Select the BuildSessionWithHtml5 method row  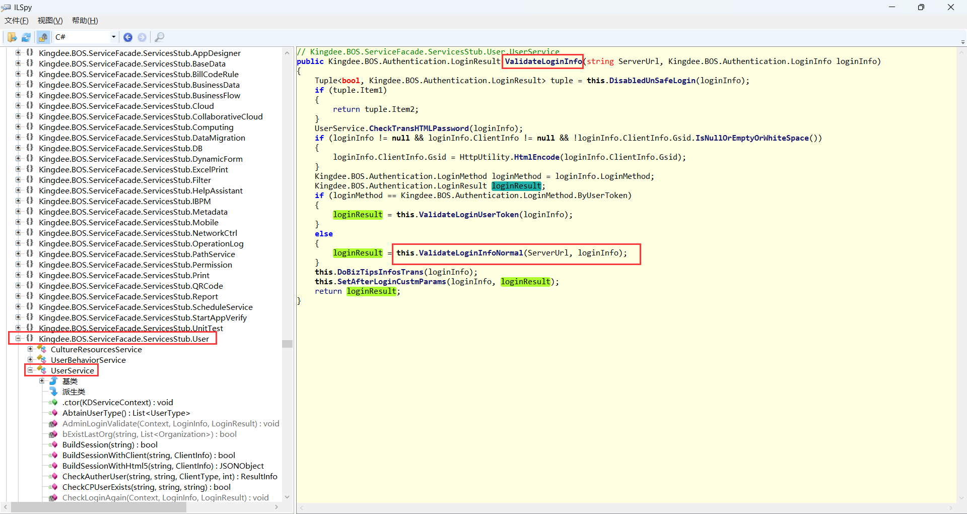(x=163, y=466)
